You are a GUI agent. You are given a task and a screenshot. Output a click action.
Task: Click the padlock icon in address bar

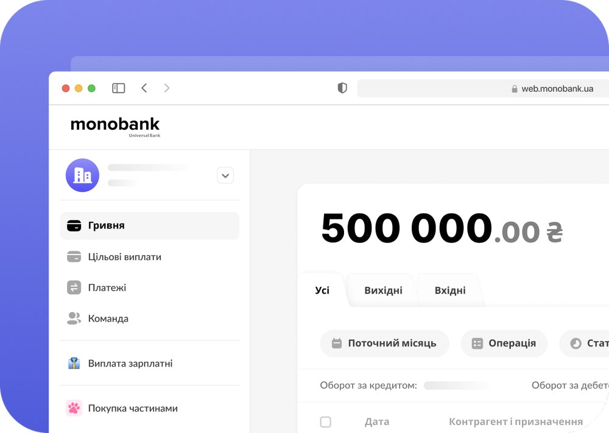[515, 89]
